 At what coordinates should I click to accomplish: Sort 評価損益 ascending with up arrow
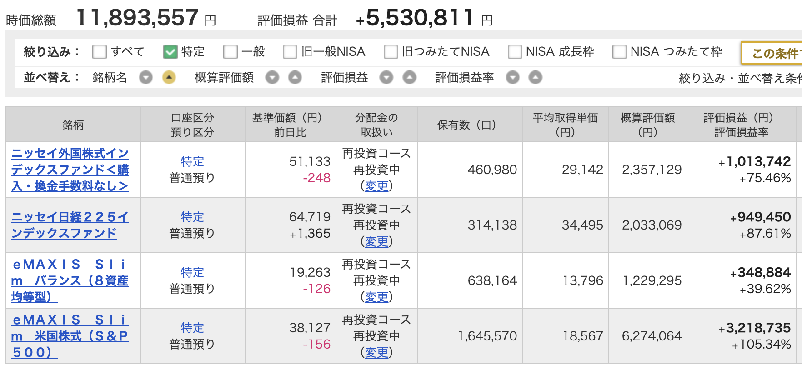pyautogui.click(x=409, y=78)
